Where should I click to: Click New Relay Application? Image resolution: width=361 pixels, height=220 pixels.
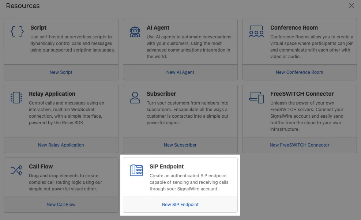pos(61,145)
